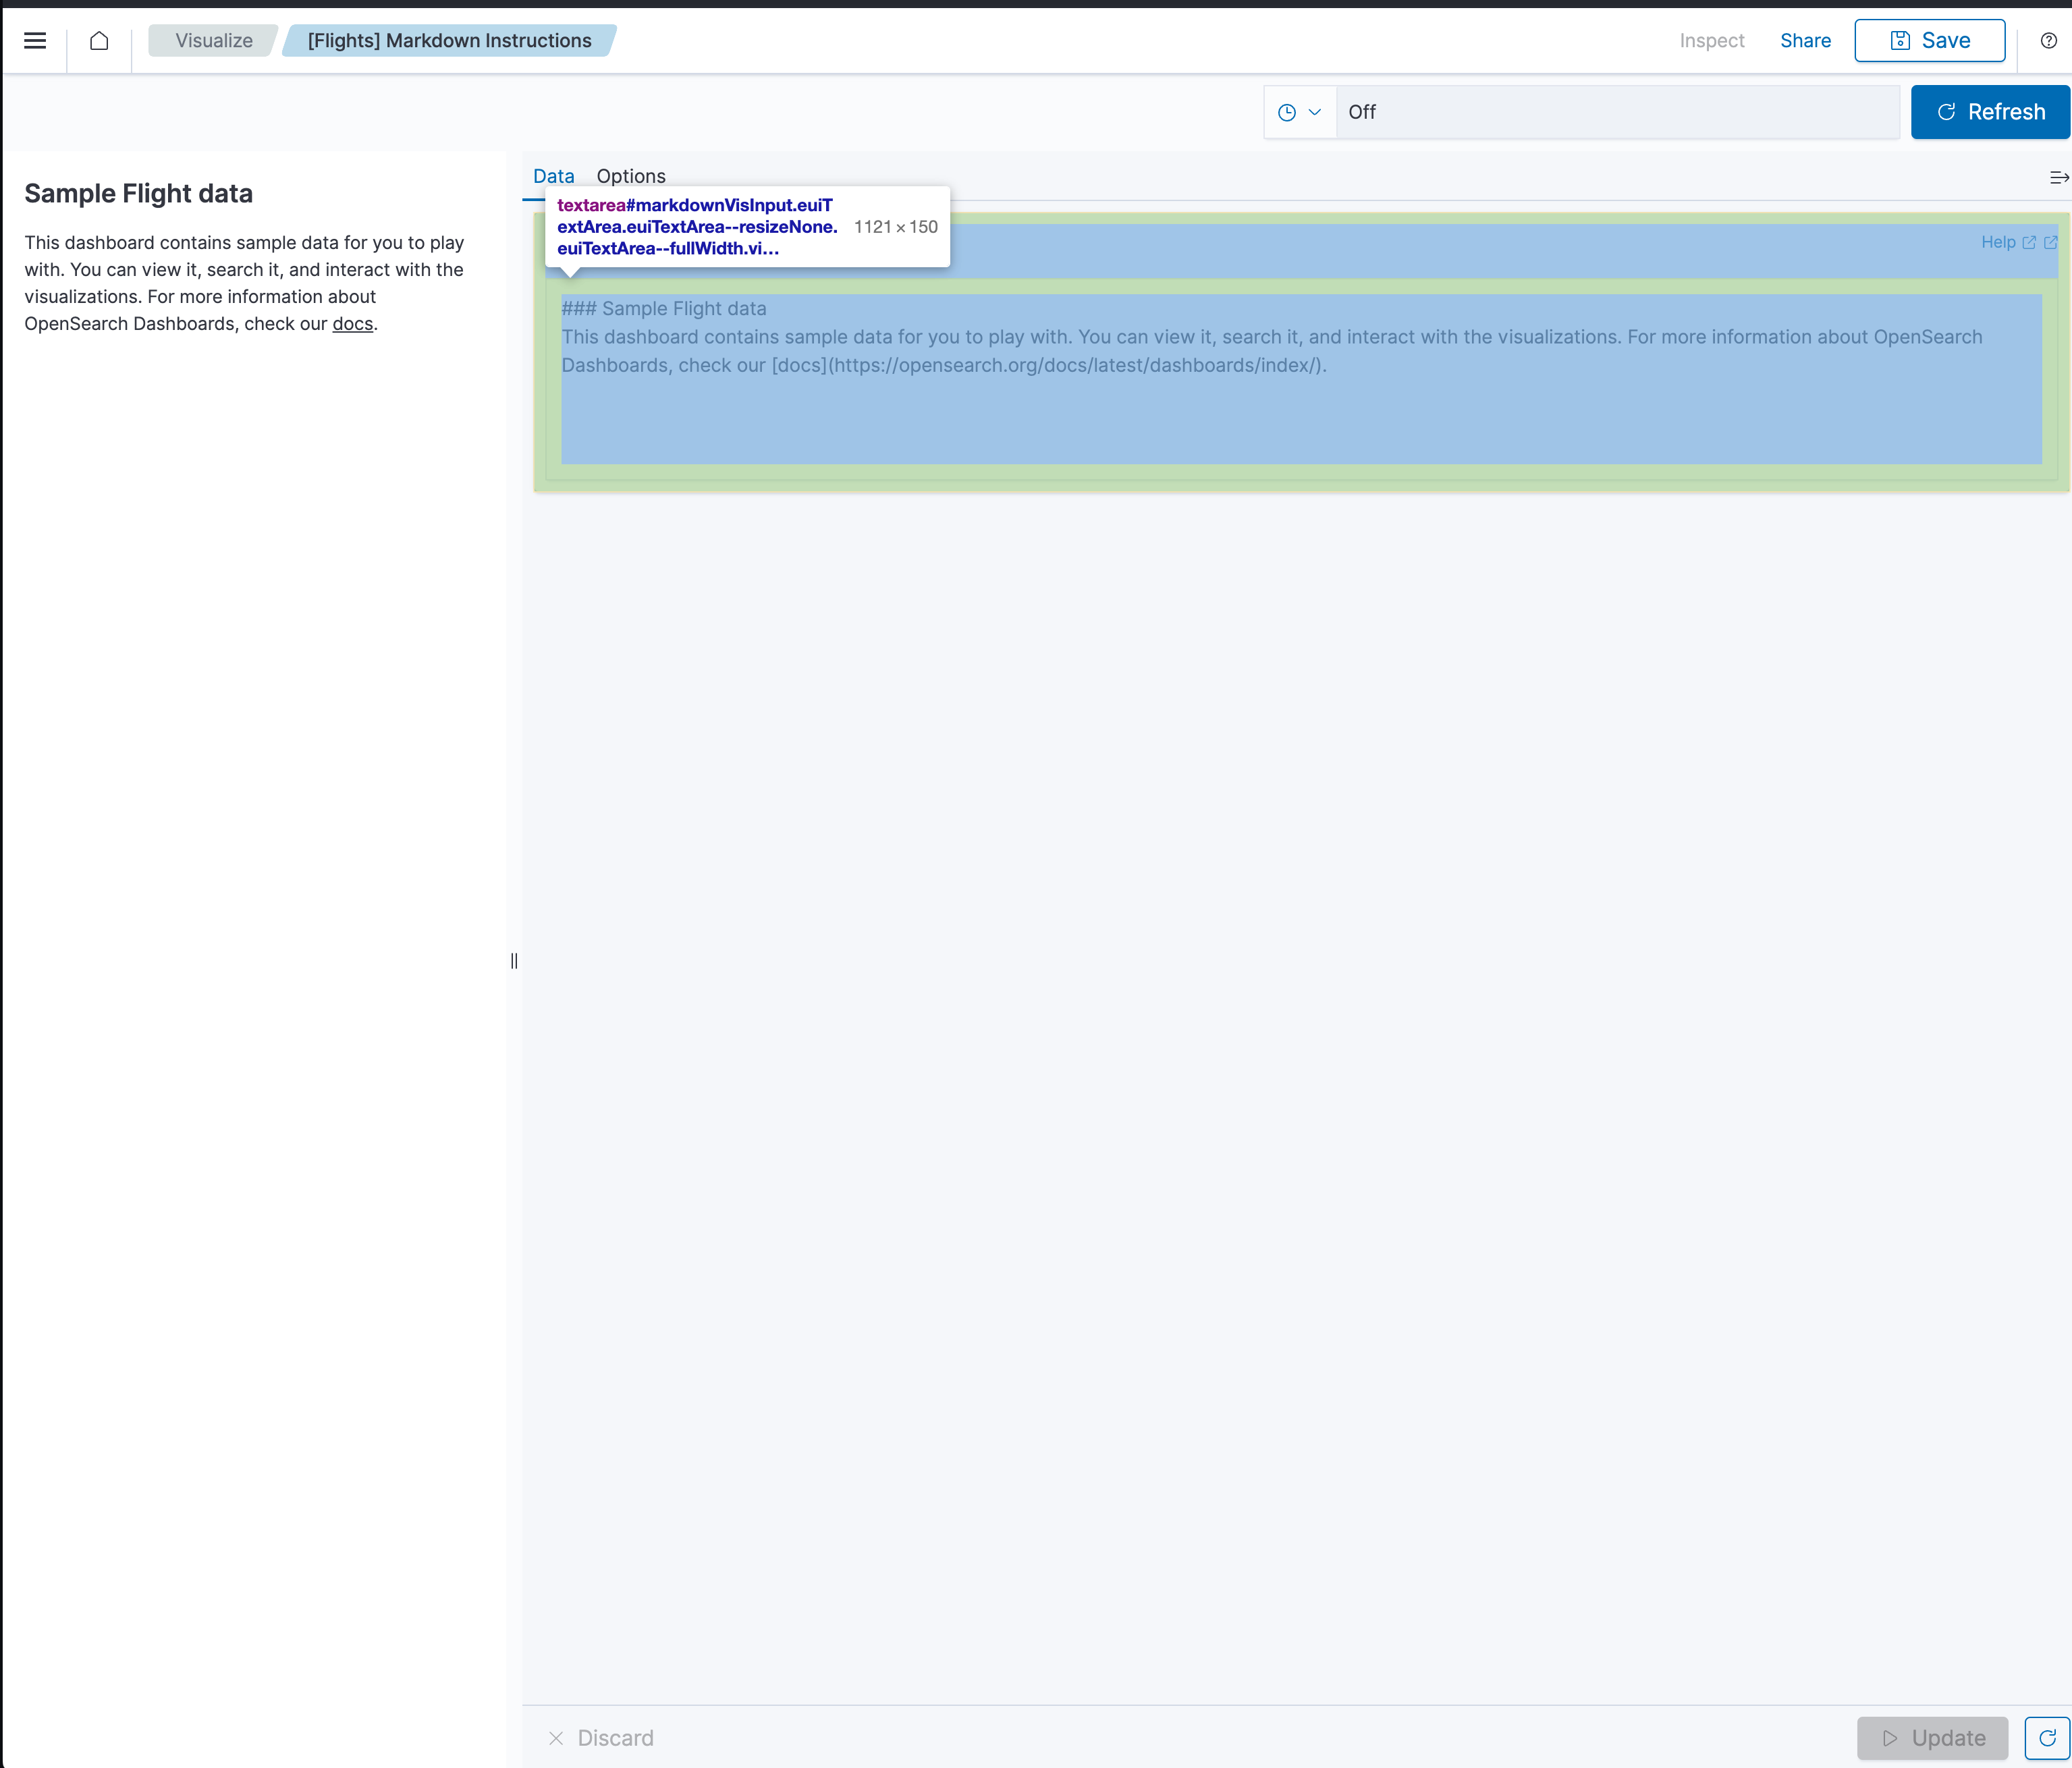Screen dimensions: 2072x1768
Task: Open the navigation hamburger menu
Action: point(35,41)
